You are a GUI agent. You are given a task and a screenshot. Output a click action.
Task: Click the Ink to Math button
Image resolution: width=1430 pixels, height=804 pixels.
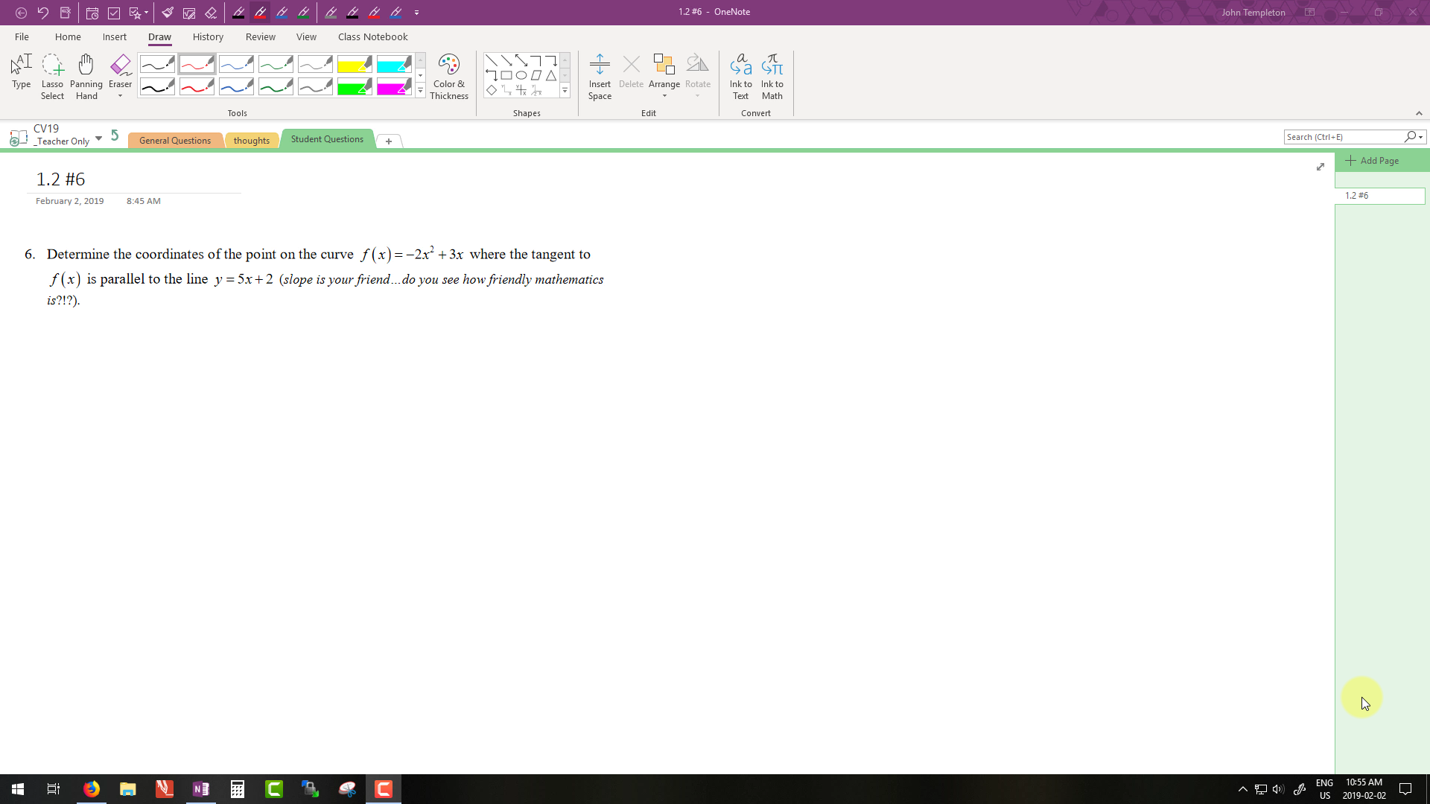(x=772, y=76)
